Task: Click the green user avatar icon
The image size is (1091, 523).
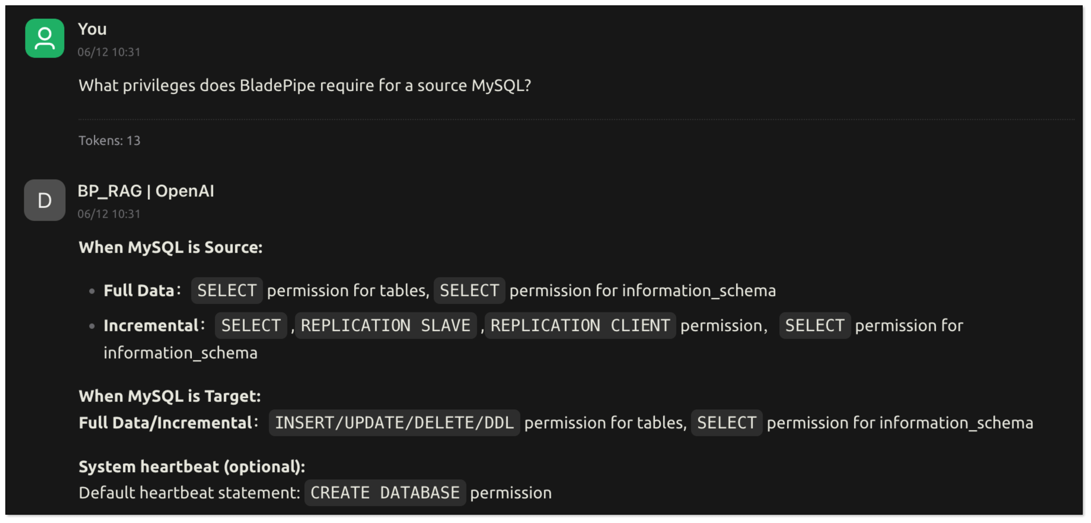Action: coord(44,38)
